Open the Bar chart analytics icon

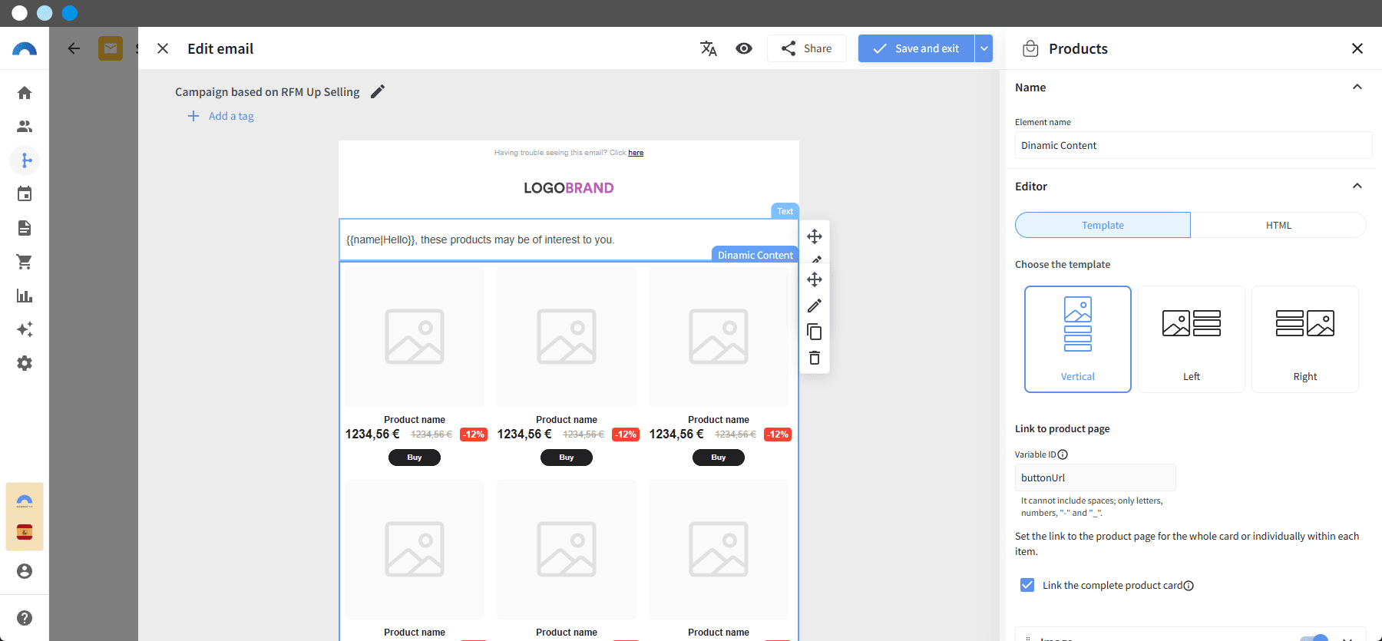tap(25, 296)
